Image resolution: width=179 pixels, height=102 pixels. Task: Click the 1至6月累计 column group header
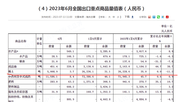pos(95,39)
